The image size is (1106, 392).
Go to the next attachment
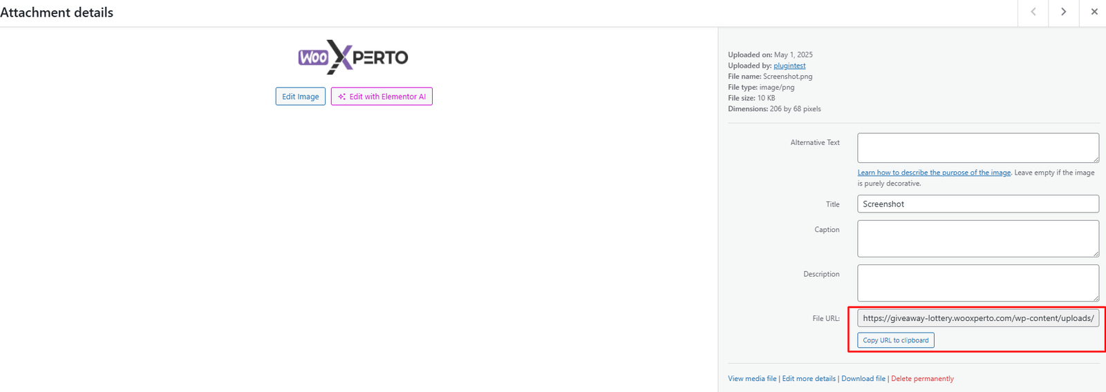click(x=1063, y=12)
